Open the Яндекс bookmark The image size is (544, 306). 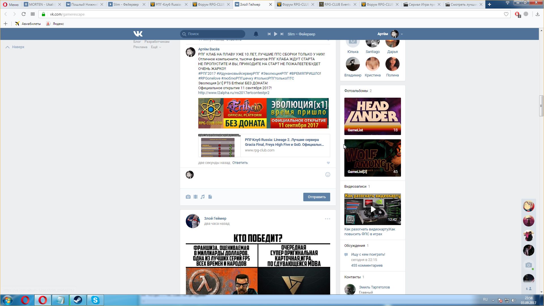(x=55, y=24)
